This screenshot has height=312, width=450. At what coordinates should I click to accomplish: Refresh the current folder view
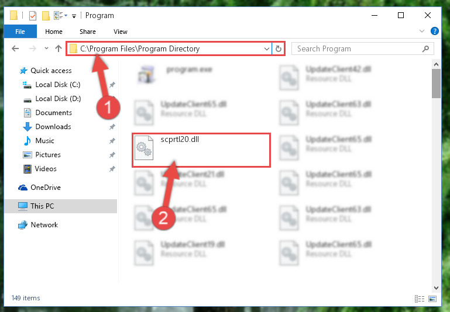click(278, 48)
